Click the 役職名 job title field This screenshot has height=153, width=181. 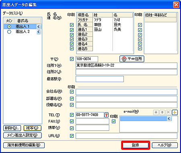point(126,105)
